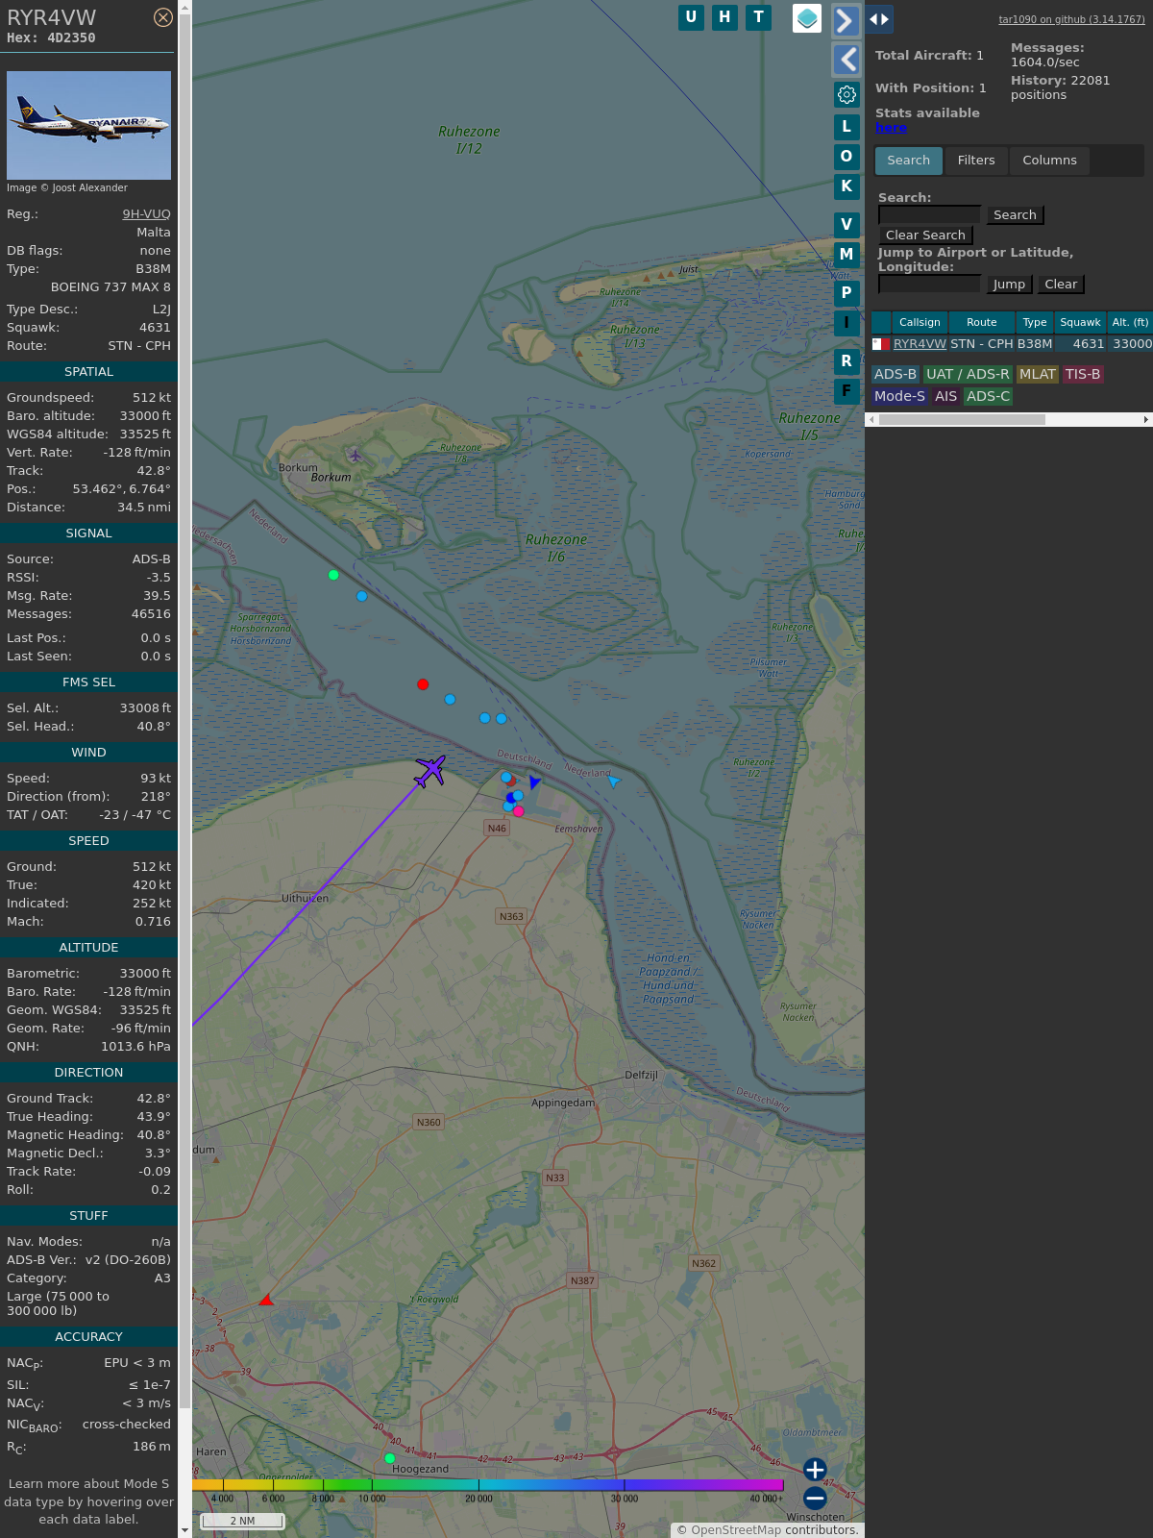Screen dimensions: 1153x1538
Task: Switch to the Filters tab
Action: (x=975, y=161)
